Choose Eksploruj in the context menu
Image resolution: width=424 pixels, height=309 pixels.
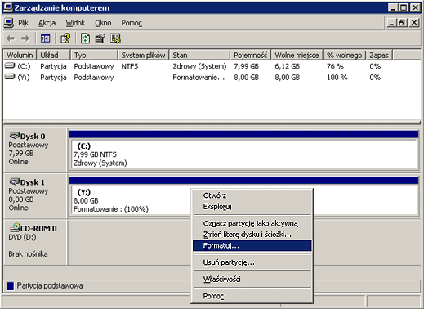252,207
